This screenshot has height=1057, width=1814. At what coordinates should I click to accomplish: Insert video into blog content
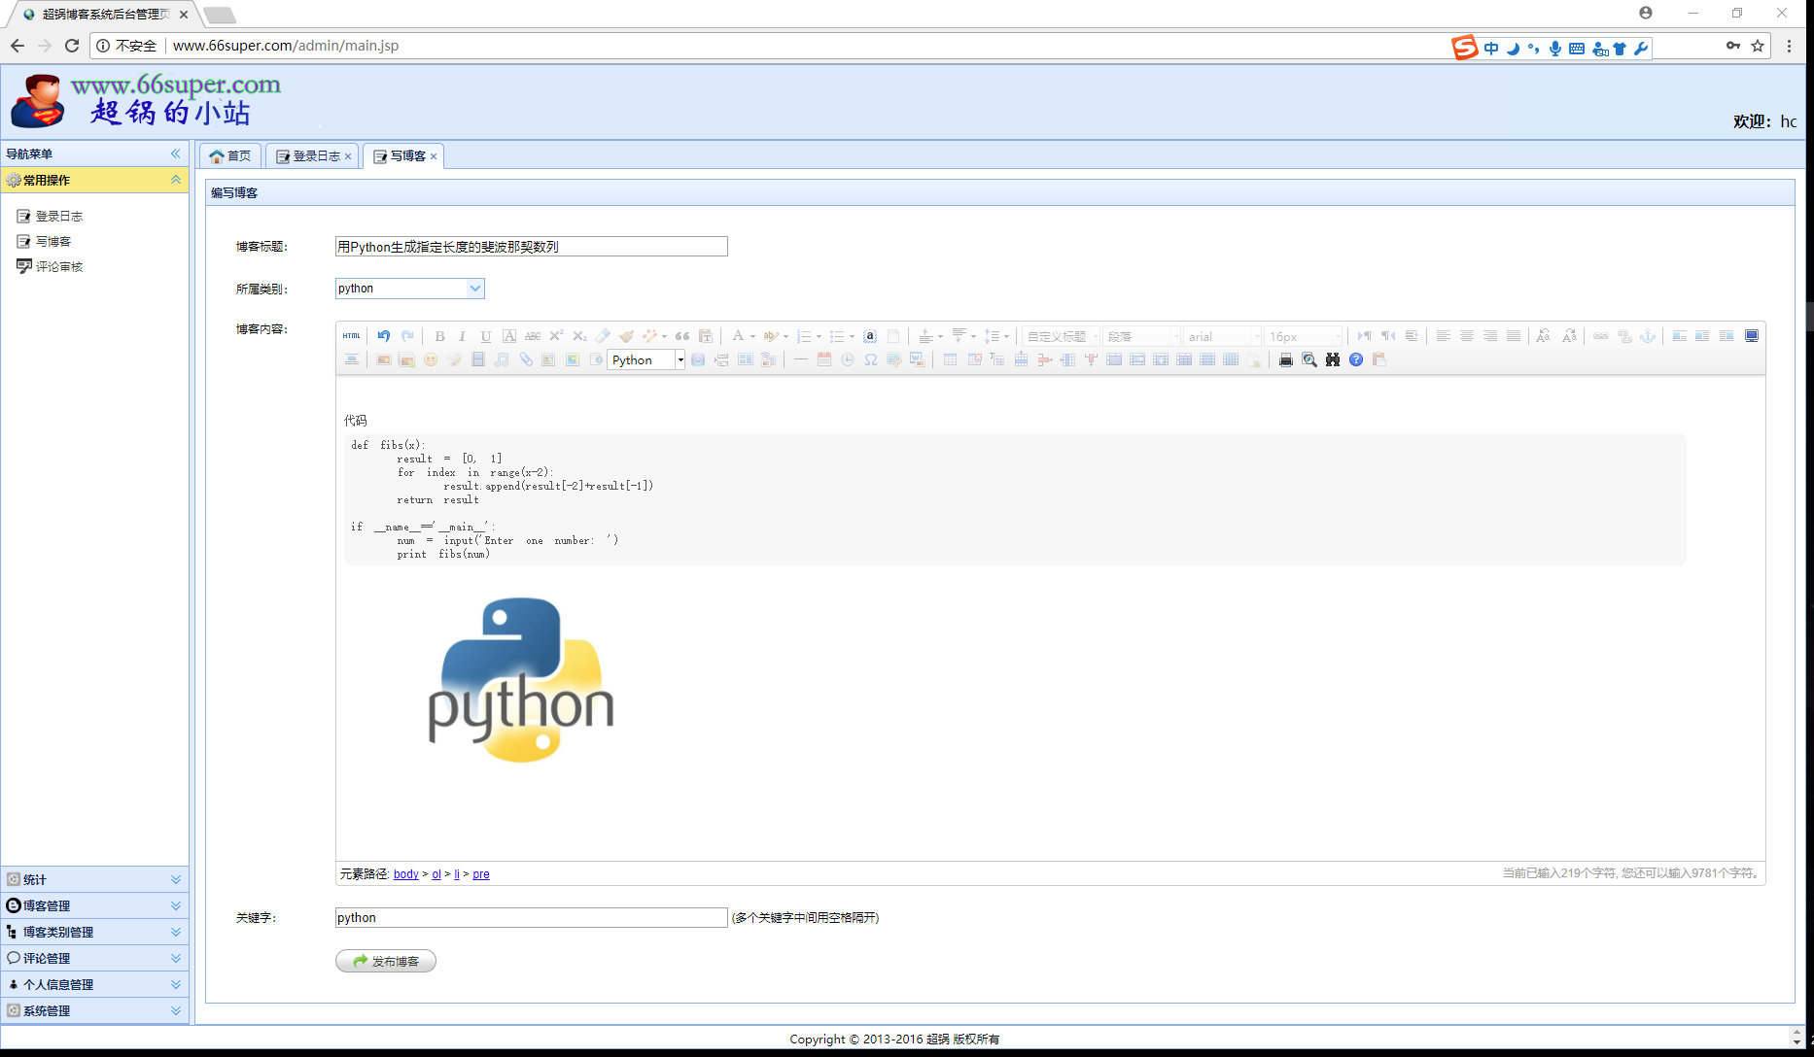click(477, 359)
